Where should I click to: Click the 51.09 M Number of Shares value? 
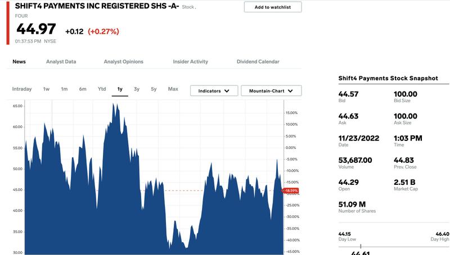(352, 204)
